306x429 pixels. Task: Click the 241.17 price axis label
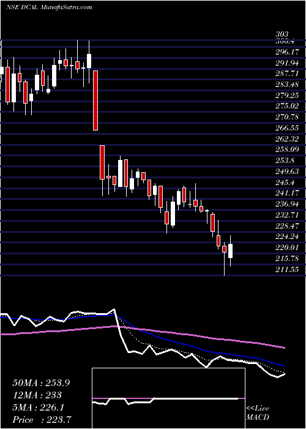[x=287, y=193]
